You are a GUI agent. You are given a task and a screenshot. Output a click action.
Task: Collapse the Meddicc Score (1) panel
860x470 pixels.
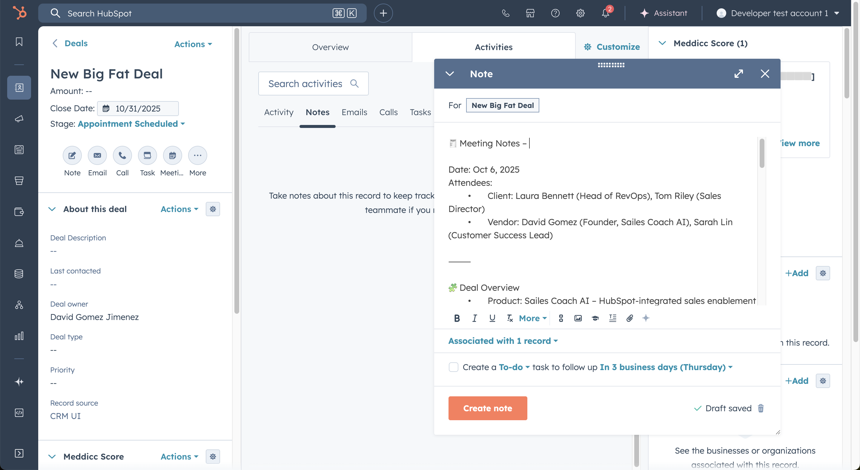(662, 43)
